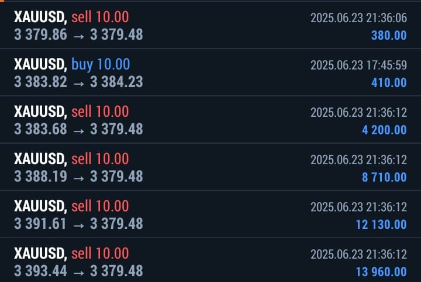Image resolution: width=421 pixels, height=282 pixels.
Task: Tap the 13 960.00 profit amount
Action: (x=381, y=272)
